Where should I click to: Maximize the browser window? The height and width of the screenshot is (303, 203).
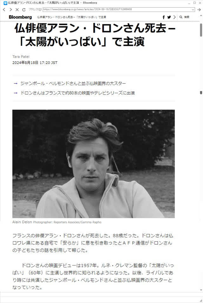[x=195, y=3]
